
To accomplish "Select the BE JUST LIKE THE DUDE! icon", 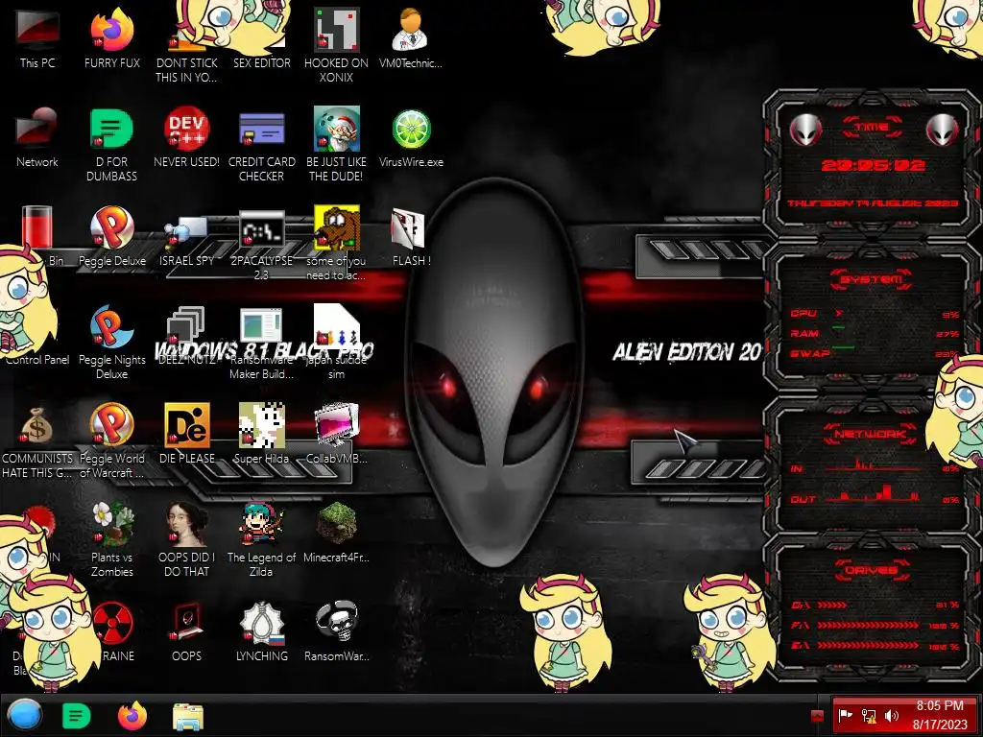I will [x=337, y=144].
